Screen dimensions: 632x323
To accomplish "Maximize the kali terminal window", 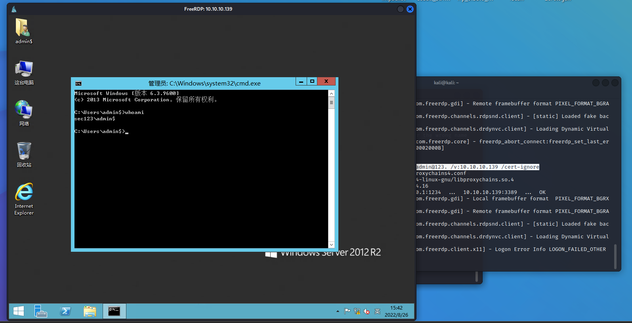I will [x=605, y=83].
